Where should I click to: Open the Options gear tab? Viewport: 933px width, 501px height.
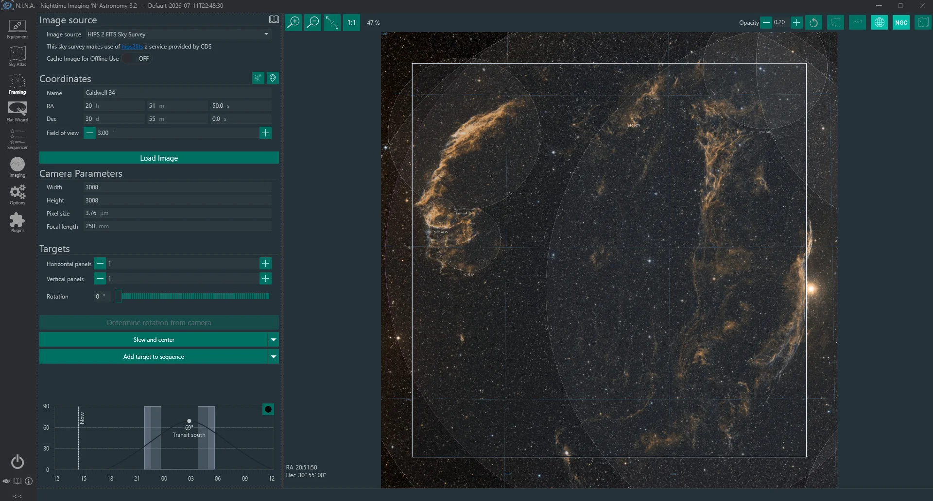[17, 195]
